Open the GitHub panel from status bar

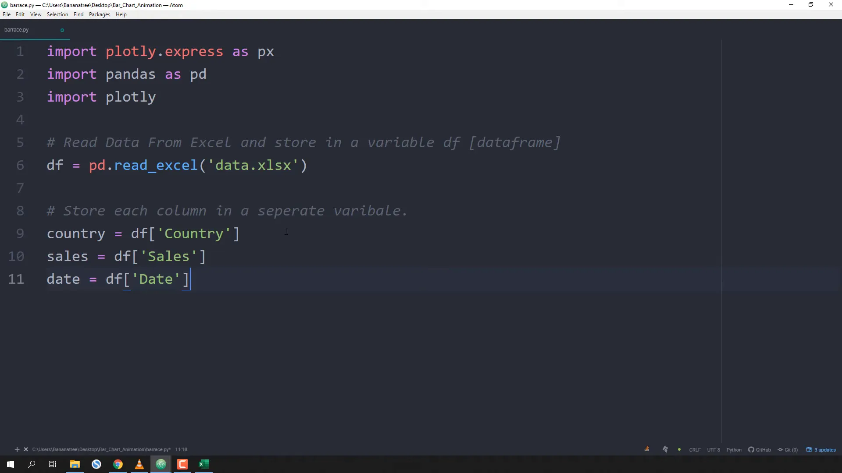coord(760,450)
